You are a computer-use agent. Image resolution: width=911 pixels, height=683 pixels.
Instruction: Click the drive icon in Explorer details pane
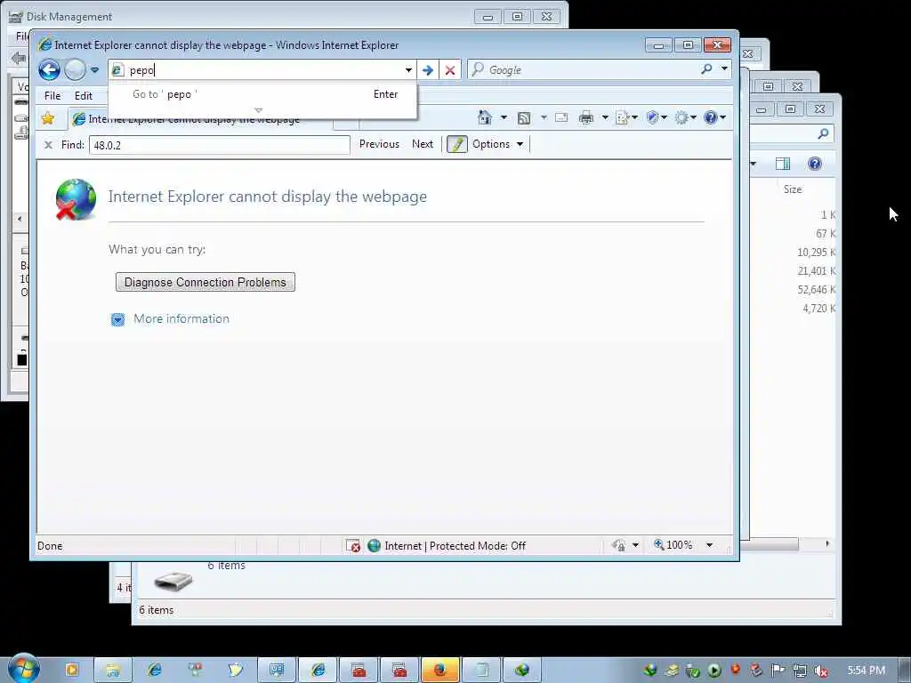[173, 582]
